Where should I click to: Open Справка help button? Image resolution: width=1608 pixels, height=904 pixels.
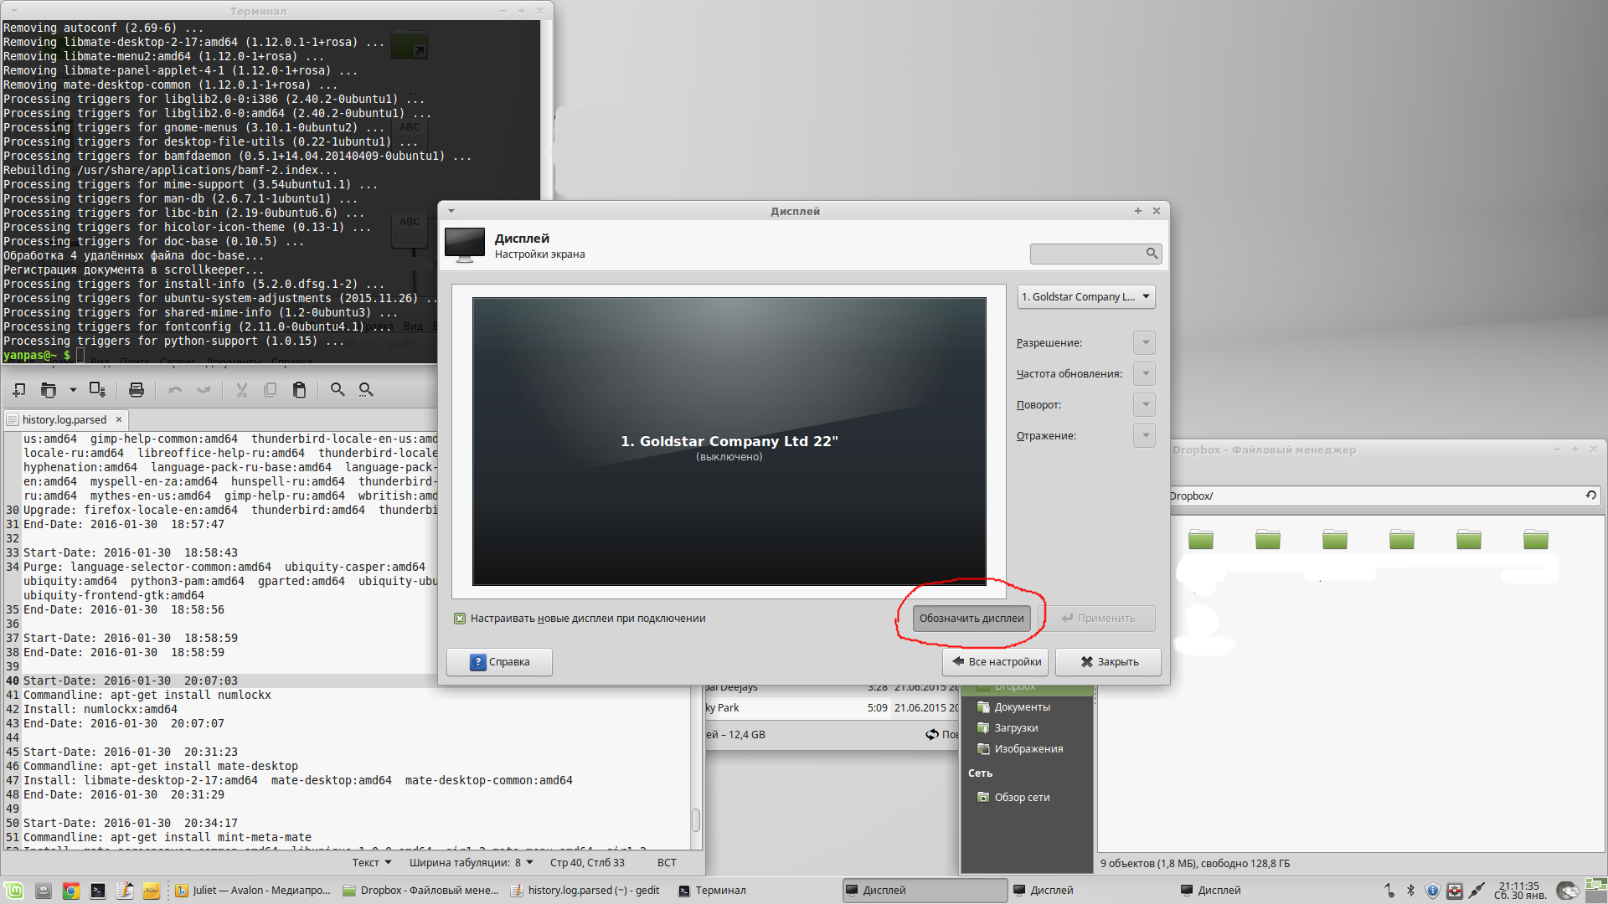499,662
